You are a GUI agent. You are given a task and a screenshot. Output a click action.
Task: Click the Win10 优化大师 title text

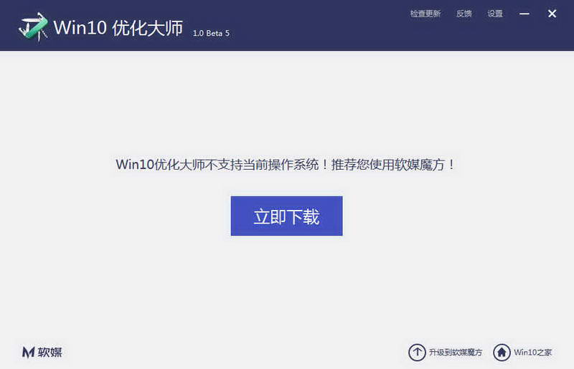coord(118,28)
